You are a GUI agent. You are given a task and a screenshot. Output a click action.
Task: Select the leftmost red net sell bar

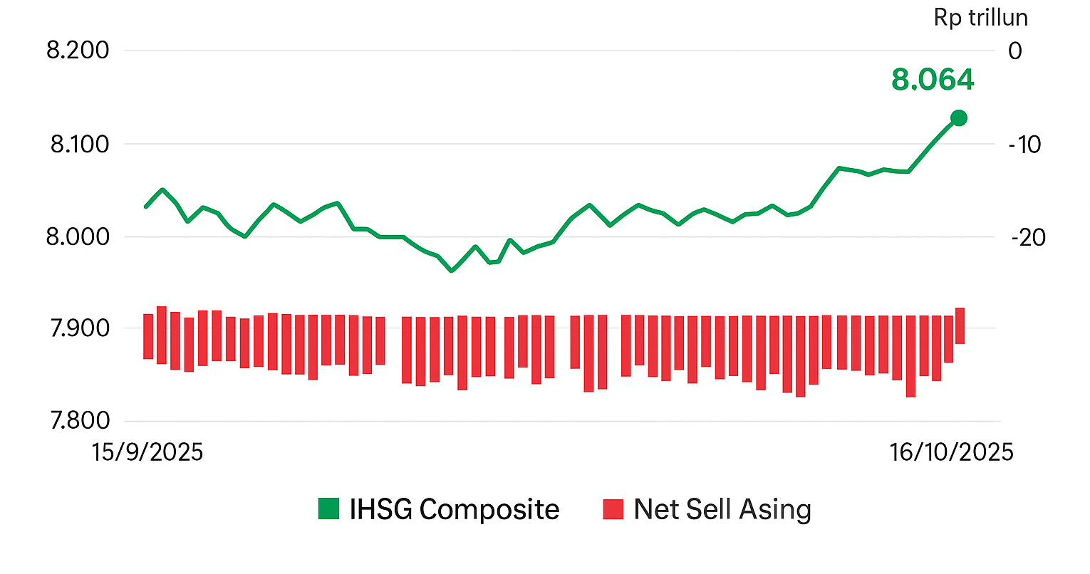[x=148, y=336]
